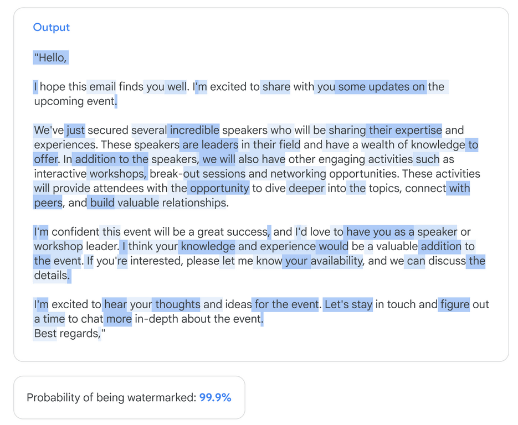518x425 pixels.
Task: Click the highlighted phrase "their expertise"
Action: point(405,131)
